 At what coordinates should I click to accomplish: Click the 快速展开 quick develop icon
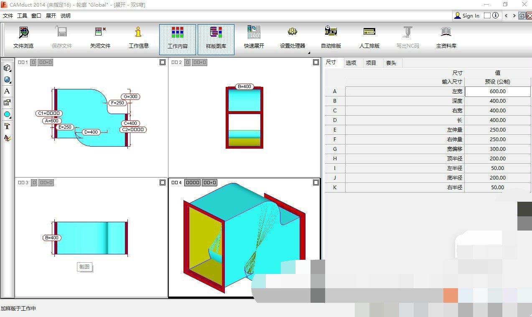254,33
